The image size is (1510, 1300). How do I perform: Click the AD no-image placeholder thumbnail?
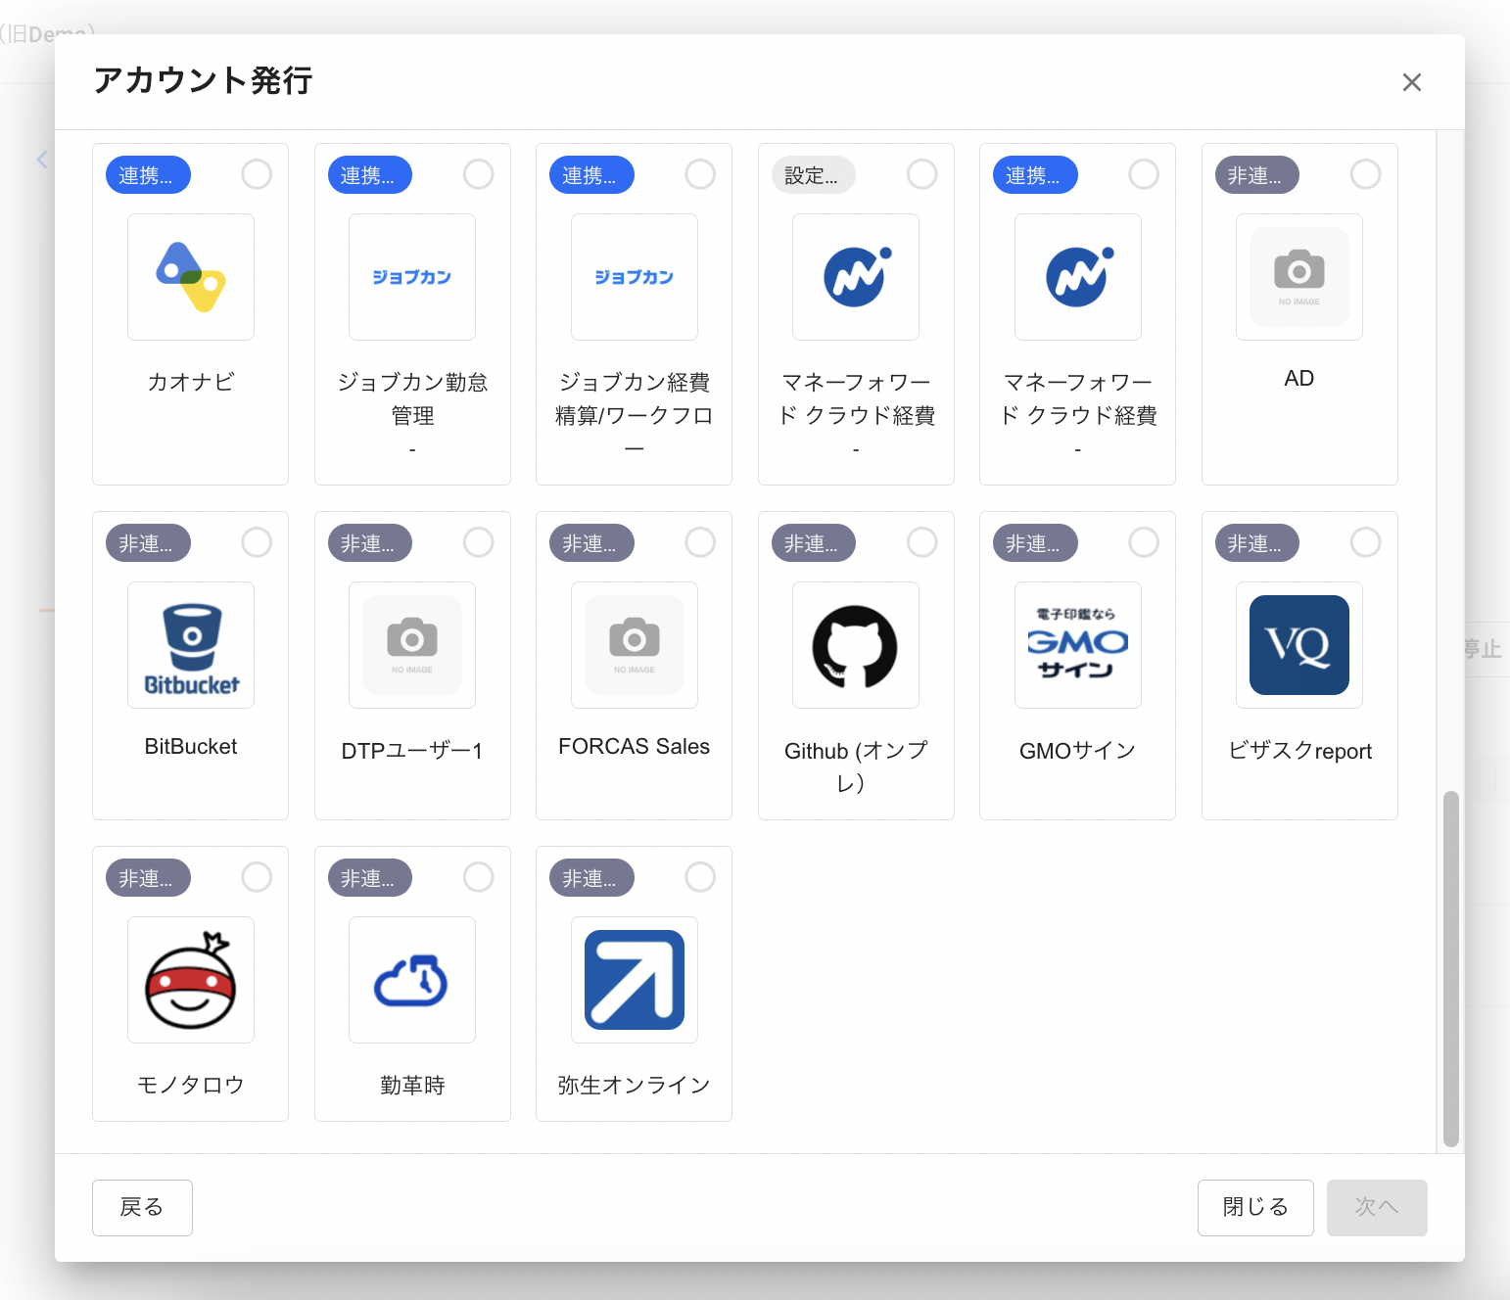1298,277
